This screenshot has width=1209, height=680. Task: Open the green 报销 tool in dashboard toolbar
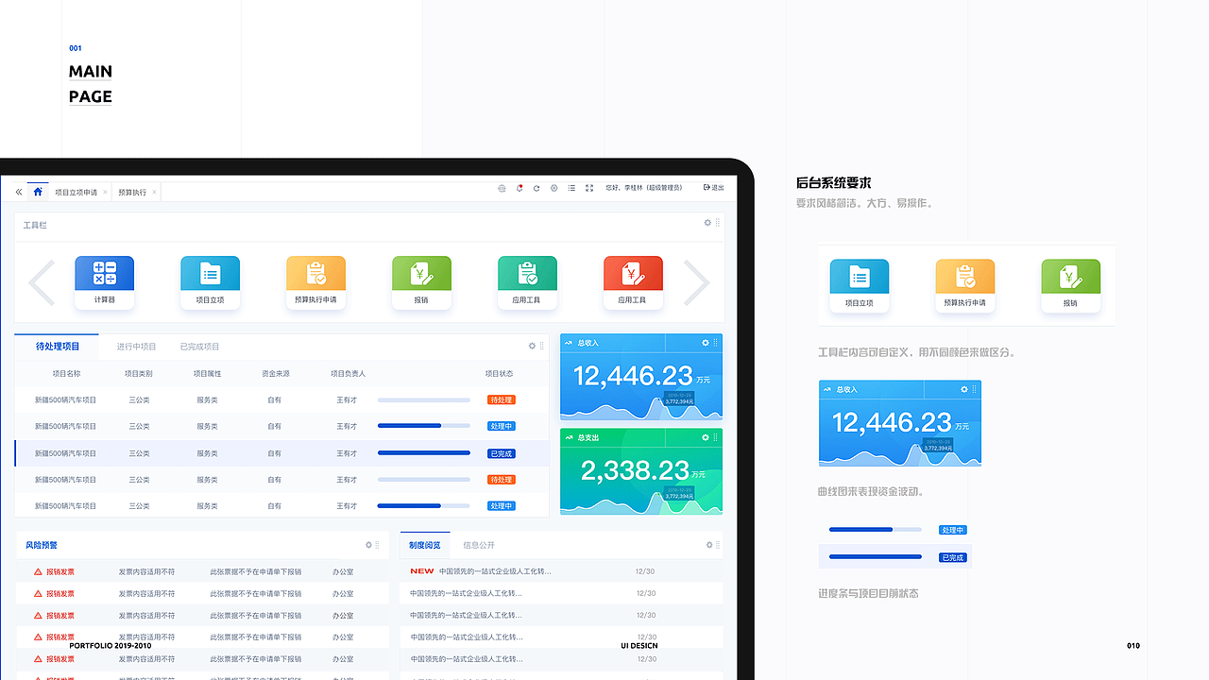(x=421, y=282)
